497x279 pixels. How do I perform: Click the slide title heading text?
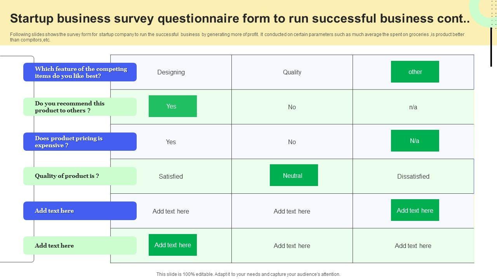240,19
